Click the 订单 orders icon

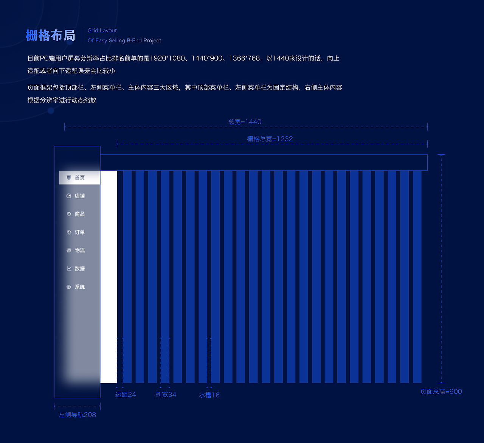click(69, 232)
